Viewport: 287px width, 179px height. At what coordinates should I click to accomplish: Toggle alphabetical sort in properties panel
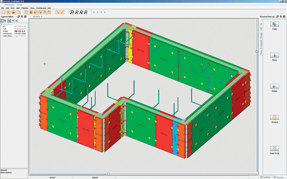click(5, 21)
